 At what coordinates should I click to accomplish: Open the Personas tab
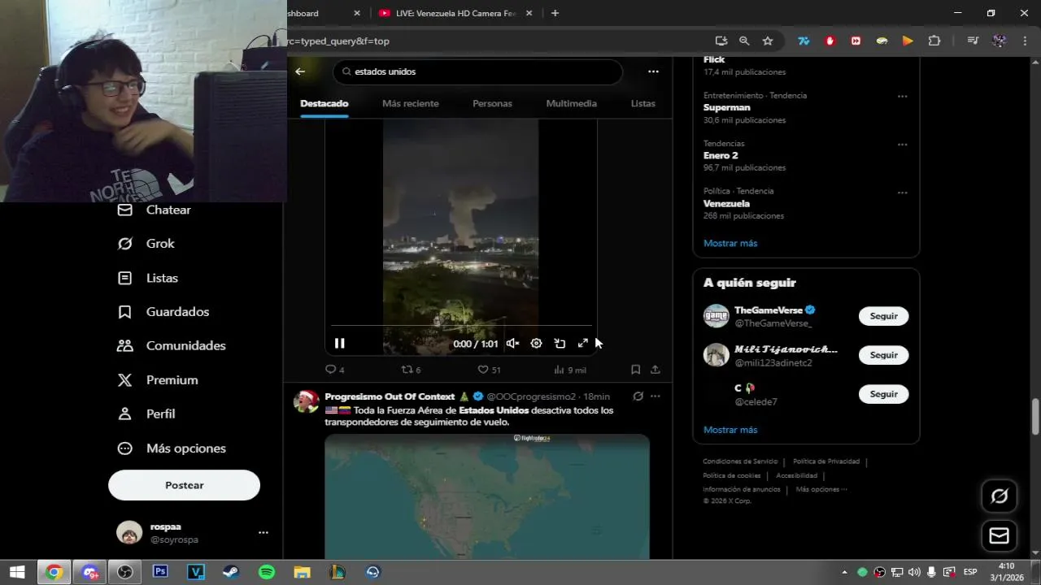tap(492, 104)
